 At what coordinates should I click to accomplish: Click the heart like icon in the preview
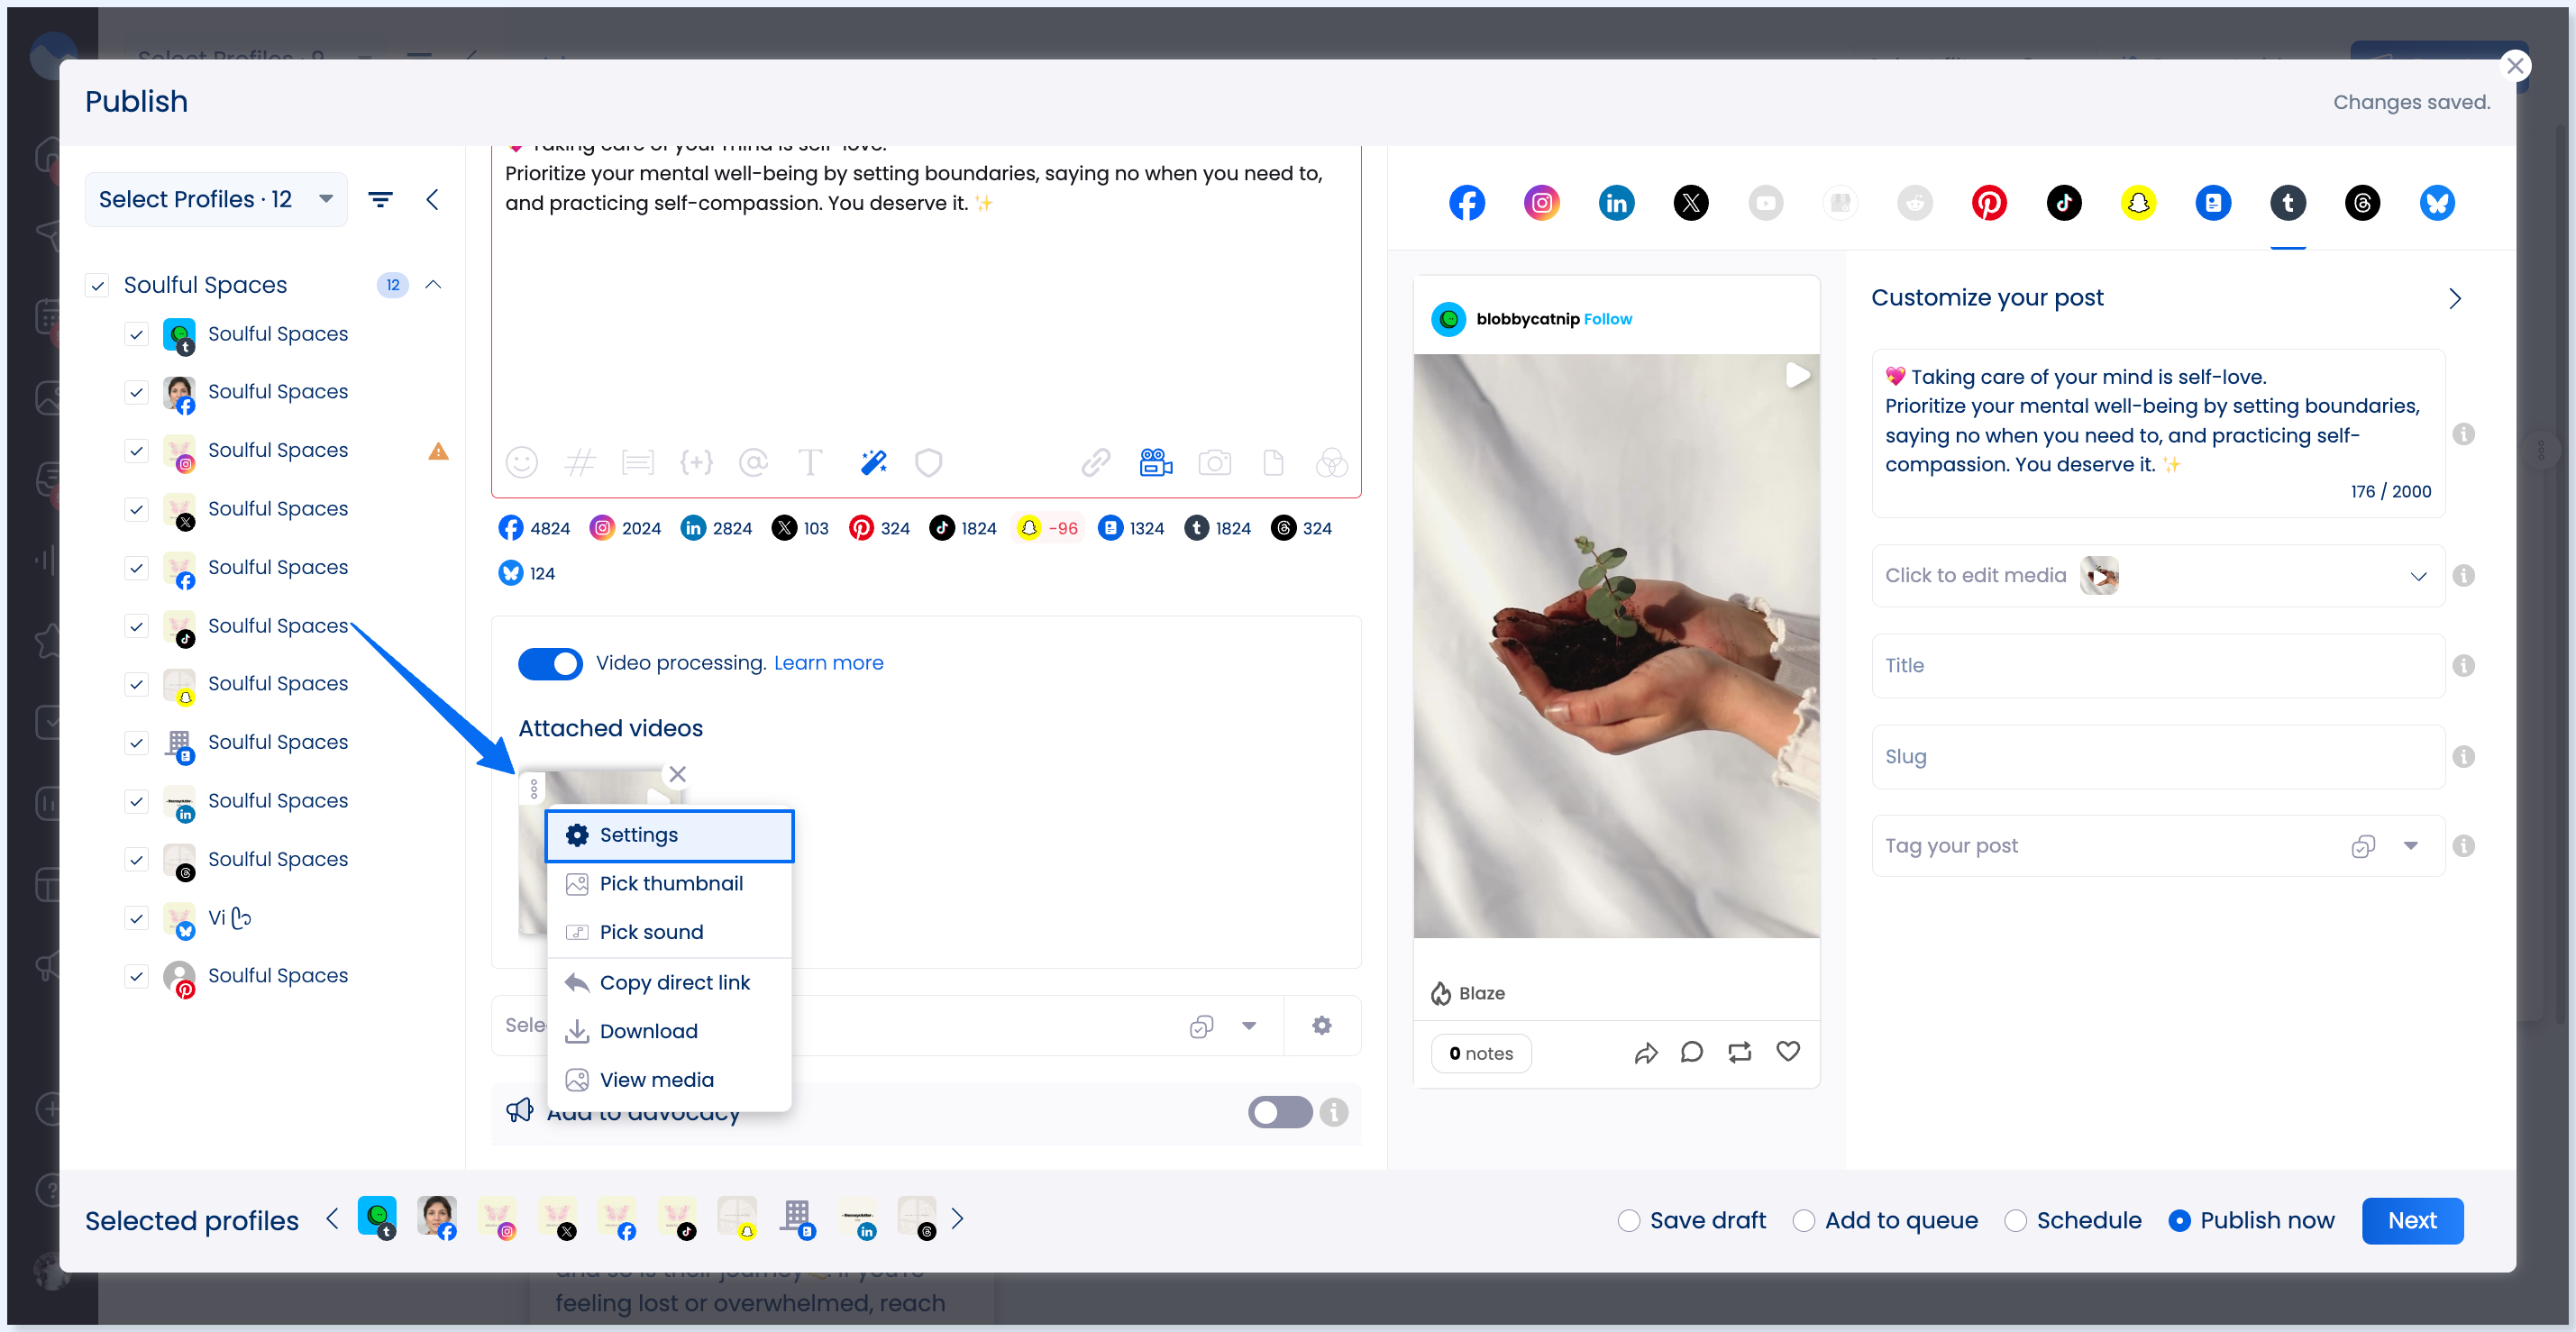(x=1788, y=1051)
